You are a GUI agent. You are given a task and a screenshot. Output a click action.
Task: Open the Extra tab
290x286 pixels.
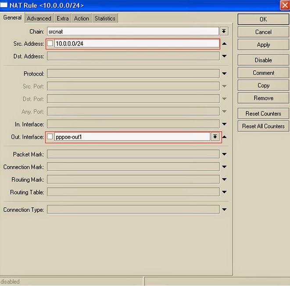click(62, 18)
